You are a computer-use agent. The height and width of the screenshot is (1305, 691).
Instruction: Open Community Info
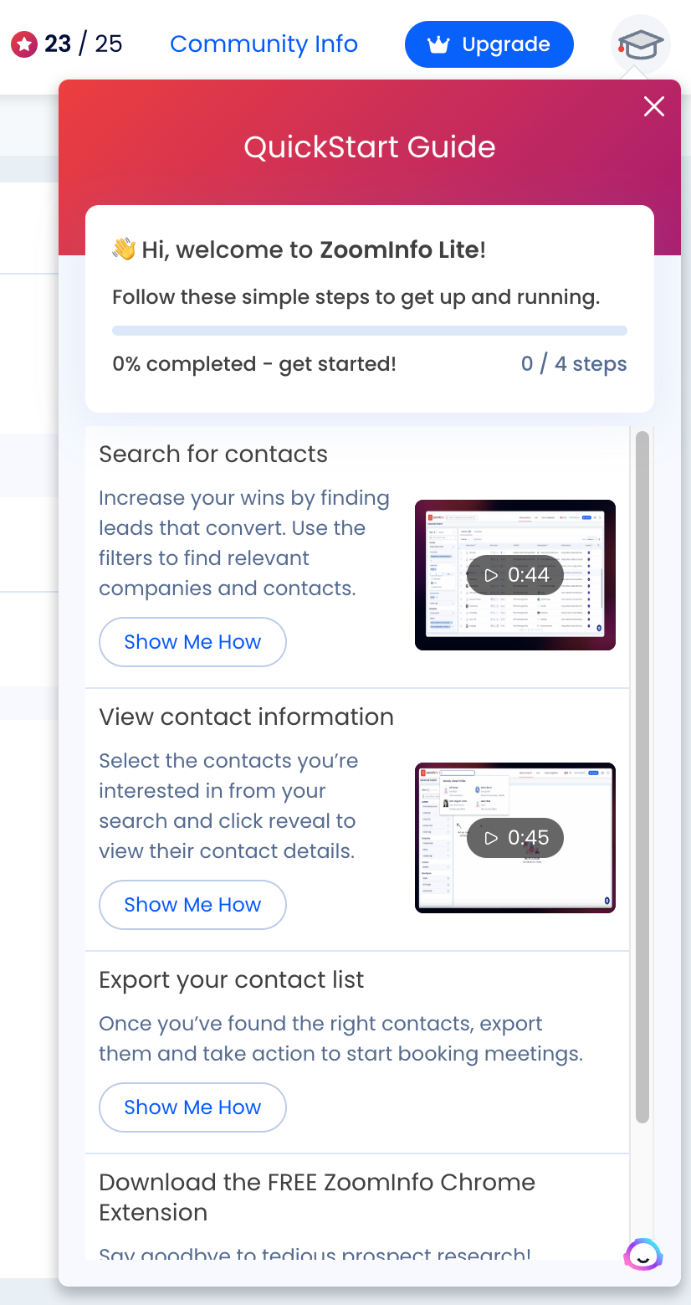click(264, 44)
